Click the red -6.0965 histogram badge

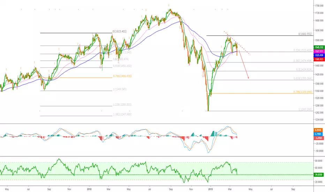pyautogui.click(x=318, y=138)
